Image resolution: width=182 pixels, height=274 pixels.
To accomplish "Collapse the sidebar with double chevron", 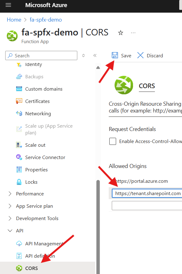I will pos(95,55).
